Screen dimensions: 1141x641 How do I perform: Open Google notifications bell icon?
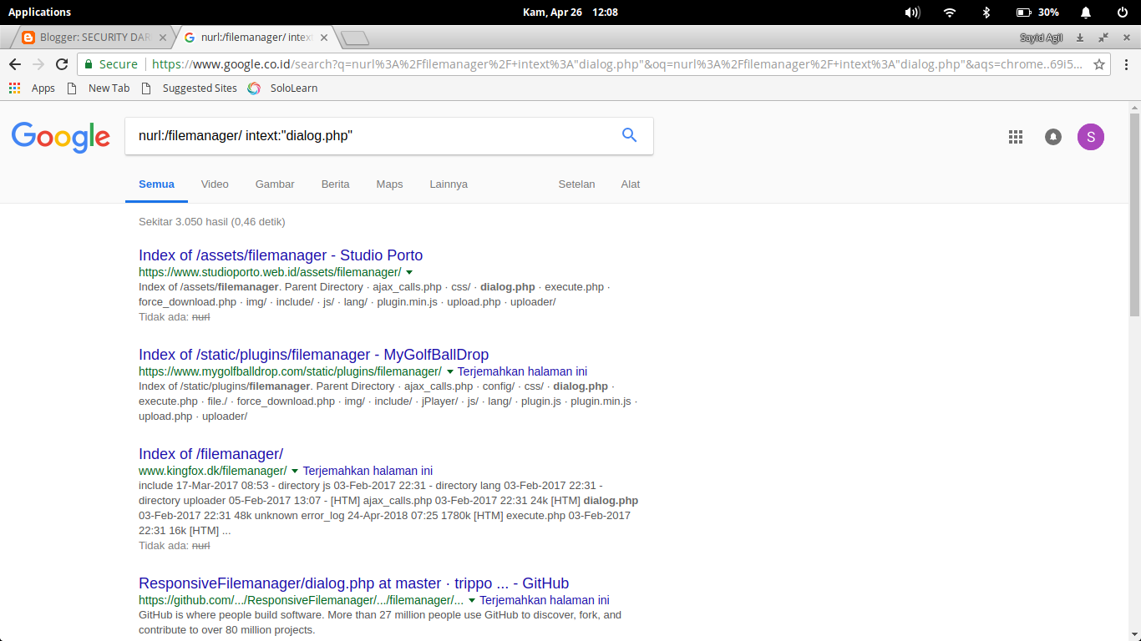[x=1053, y=137]
